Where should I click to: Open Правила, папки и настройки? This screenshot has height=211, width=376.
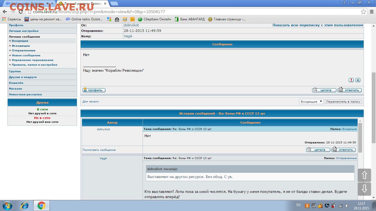click(x=34, y=65)
